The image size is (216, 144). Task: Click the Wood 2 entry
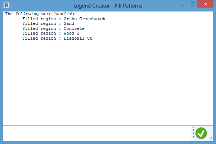tap(71, 33)
